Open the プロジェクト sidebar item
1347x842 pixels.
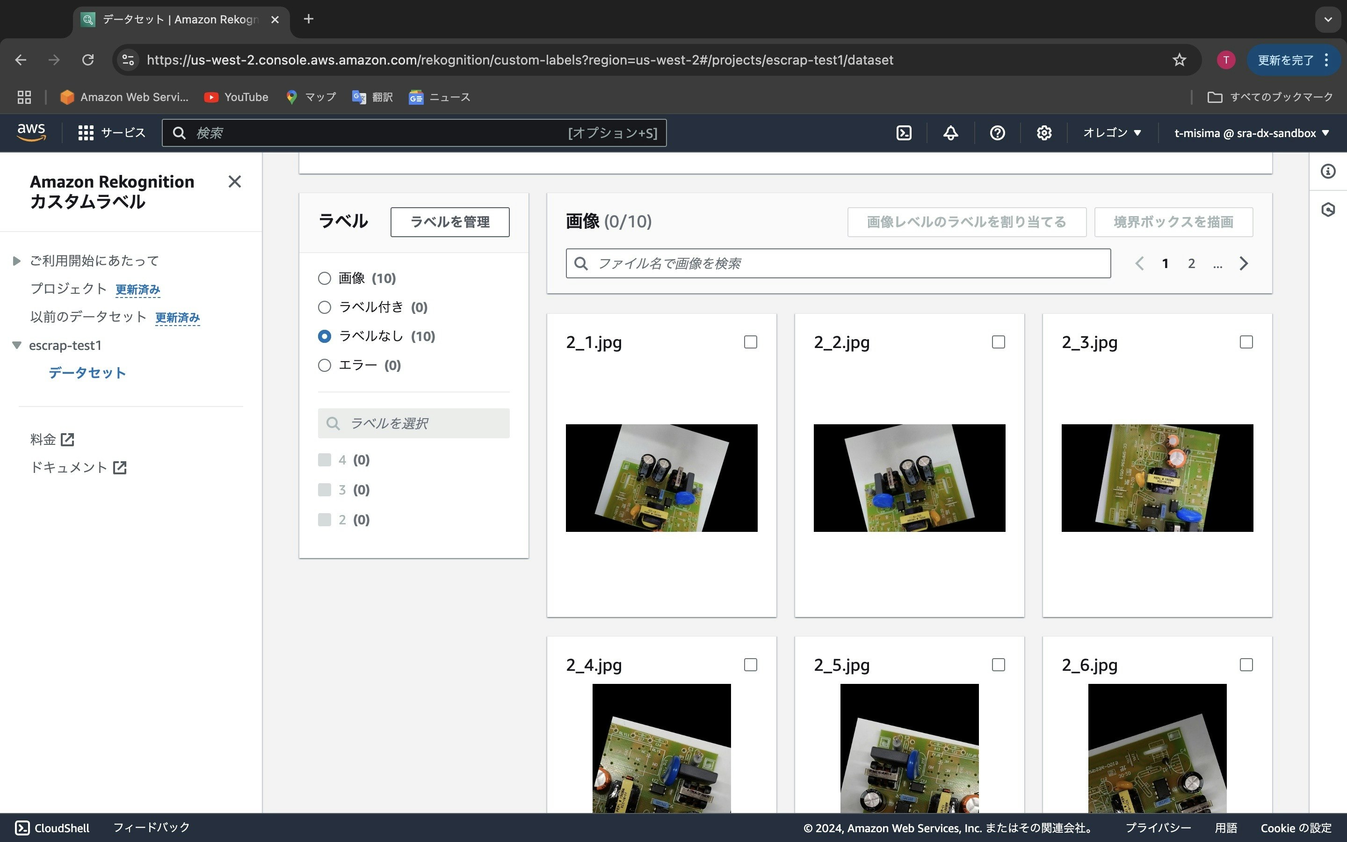68,289
